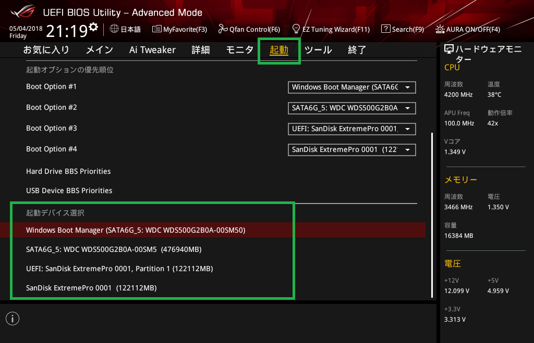Viewport: 534px width, 343px height.
Task: Click the vertical scrollbar of the boot list
Action: 432,215
